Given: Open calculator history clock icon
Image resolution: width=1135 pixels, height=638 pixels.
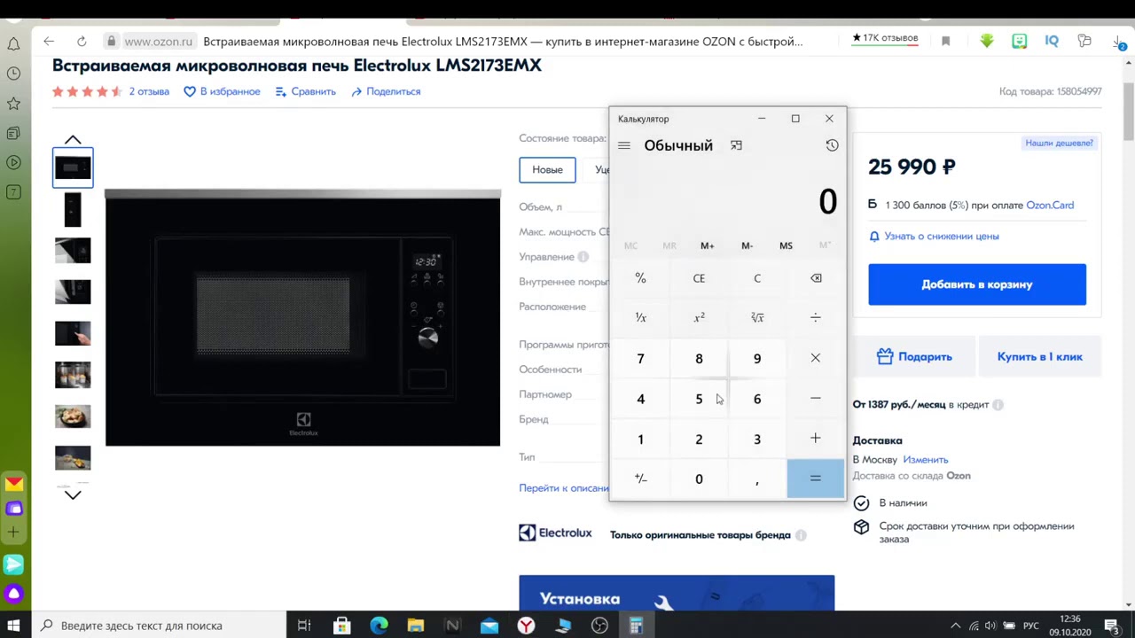Looking at the screenshot, I should pos(832,145).
